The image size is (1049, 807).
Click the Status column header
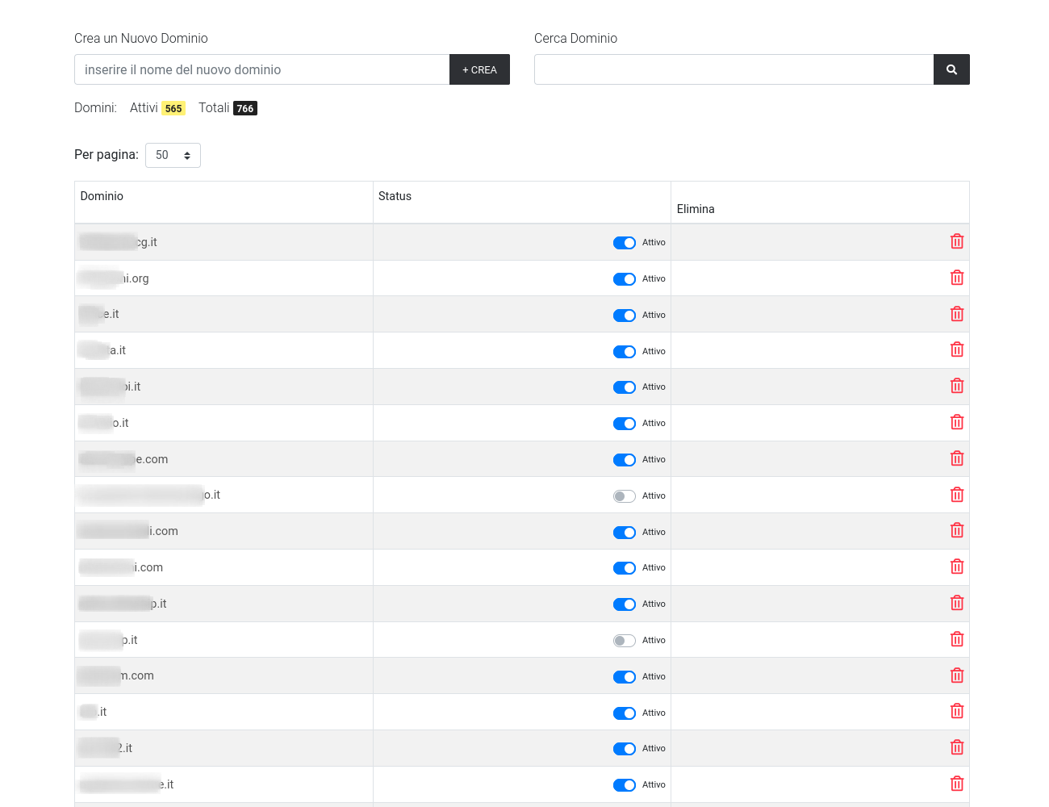(x=395, y=196)
